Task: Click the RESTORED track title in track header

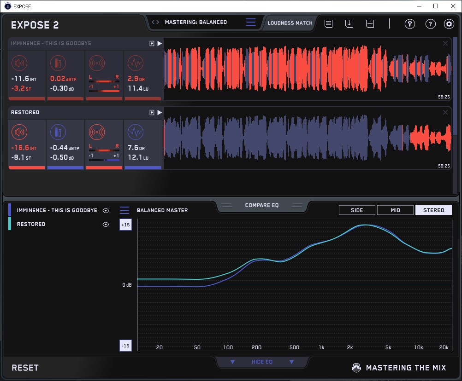Action: [x=25, y=112]
